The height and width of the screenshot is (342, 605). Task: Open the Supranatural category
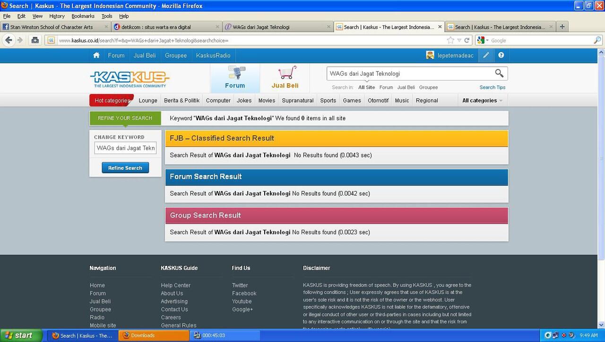point(298,100)
